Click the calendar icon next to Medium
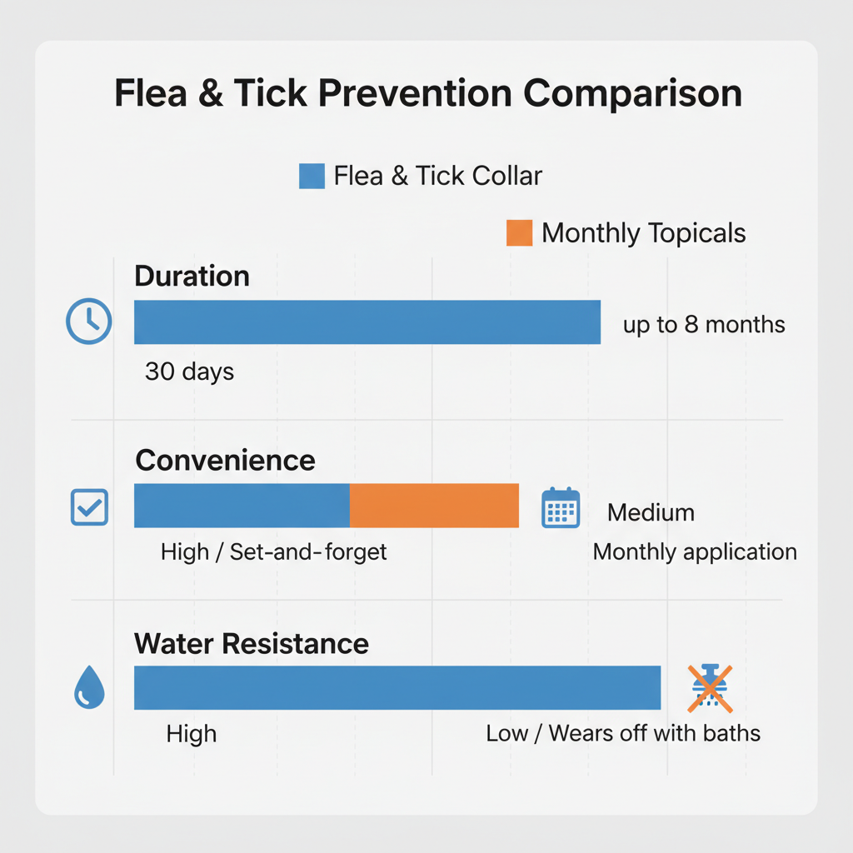 pyautogui.click(x=561, y=507)
